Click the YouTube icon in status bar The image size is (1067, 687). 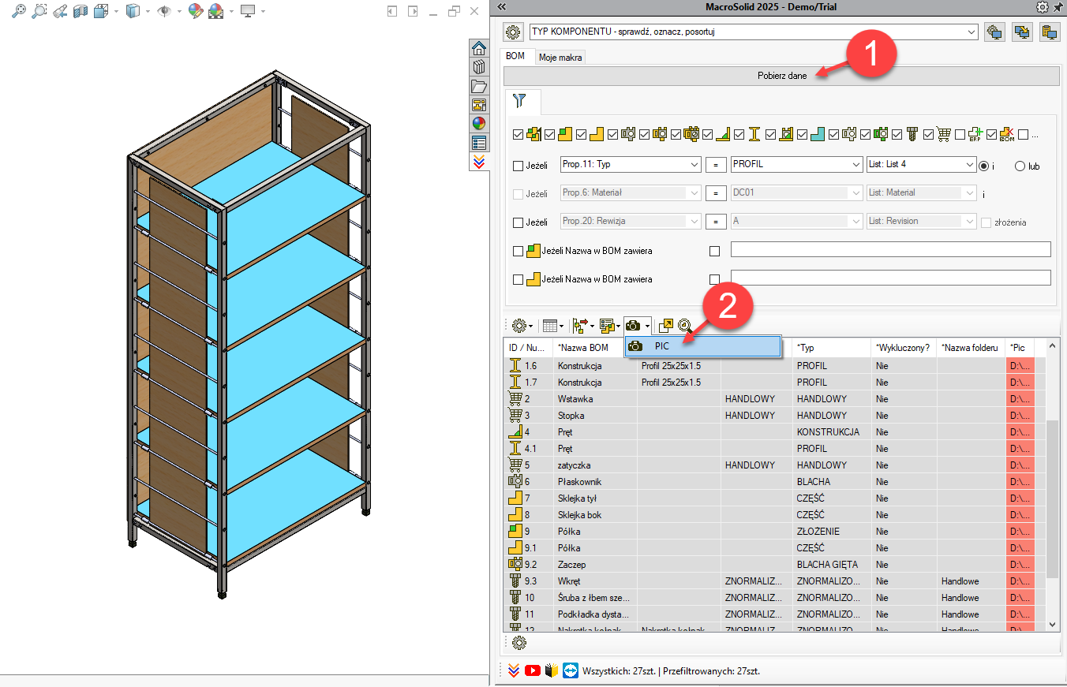[x=533, y=670]
